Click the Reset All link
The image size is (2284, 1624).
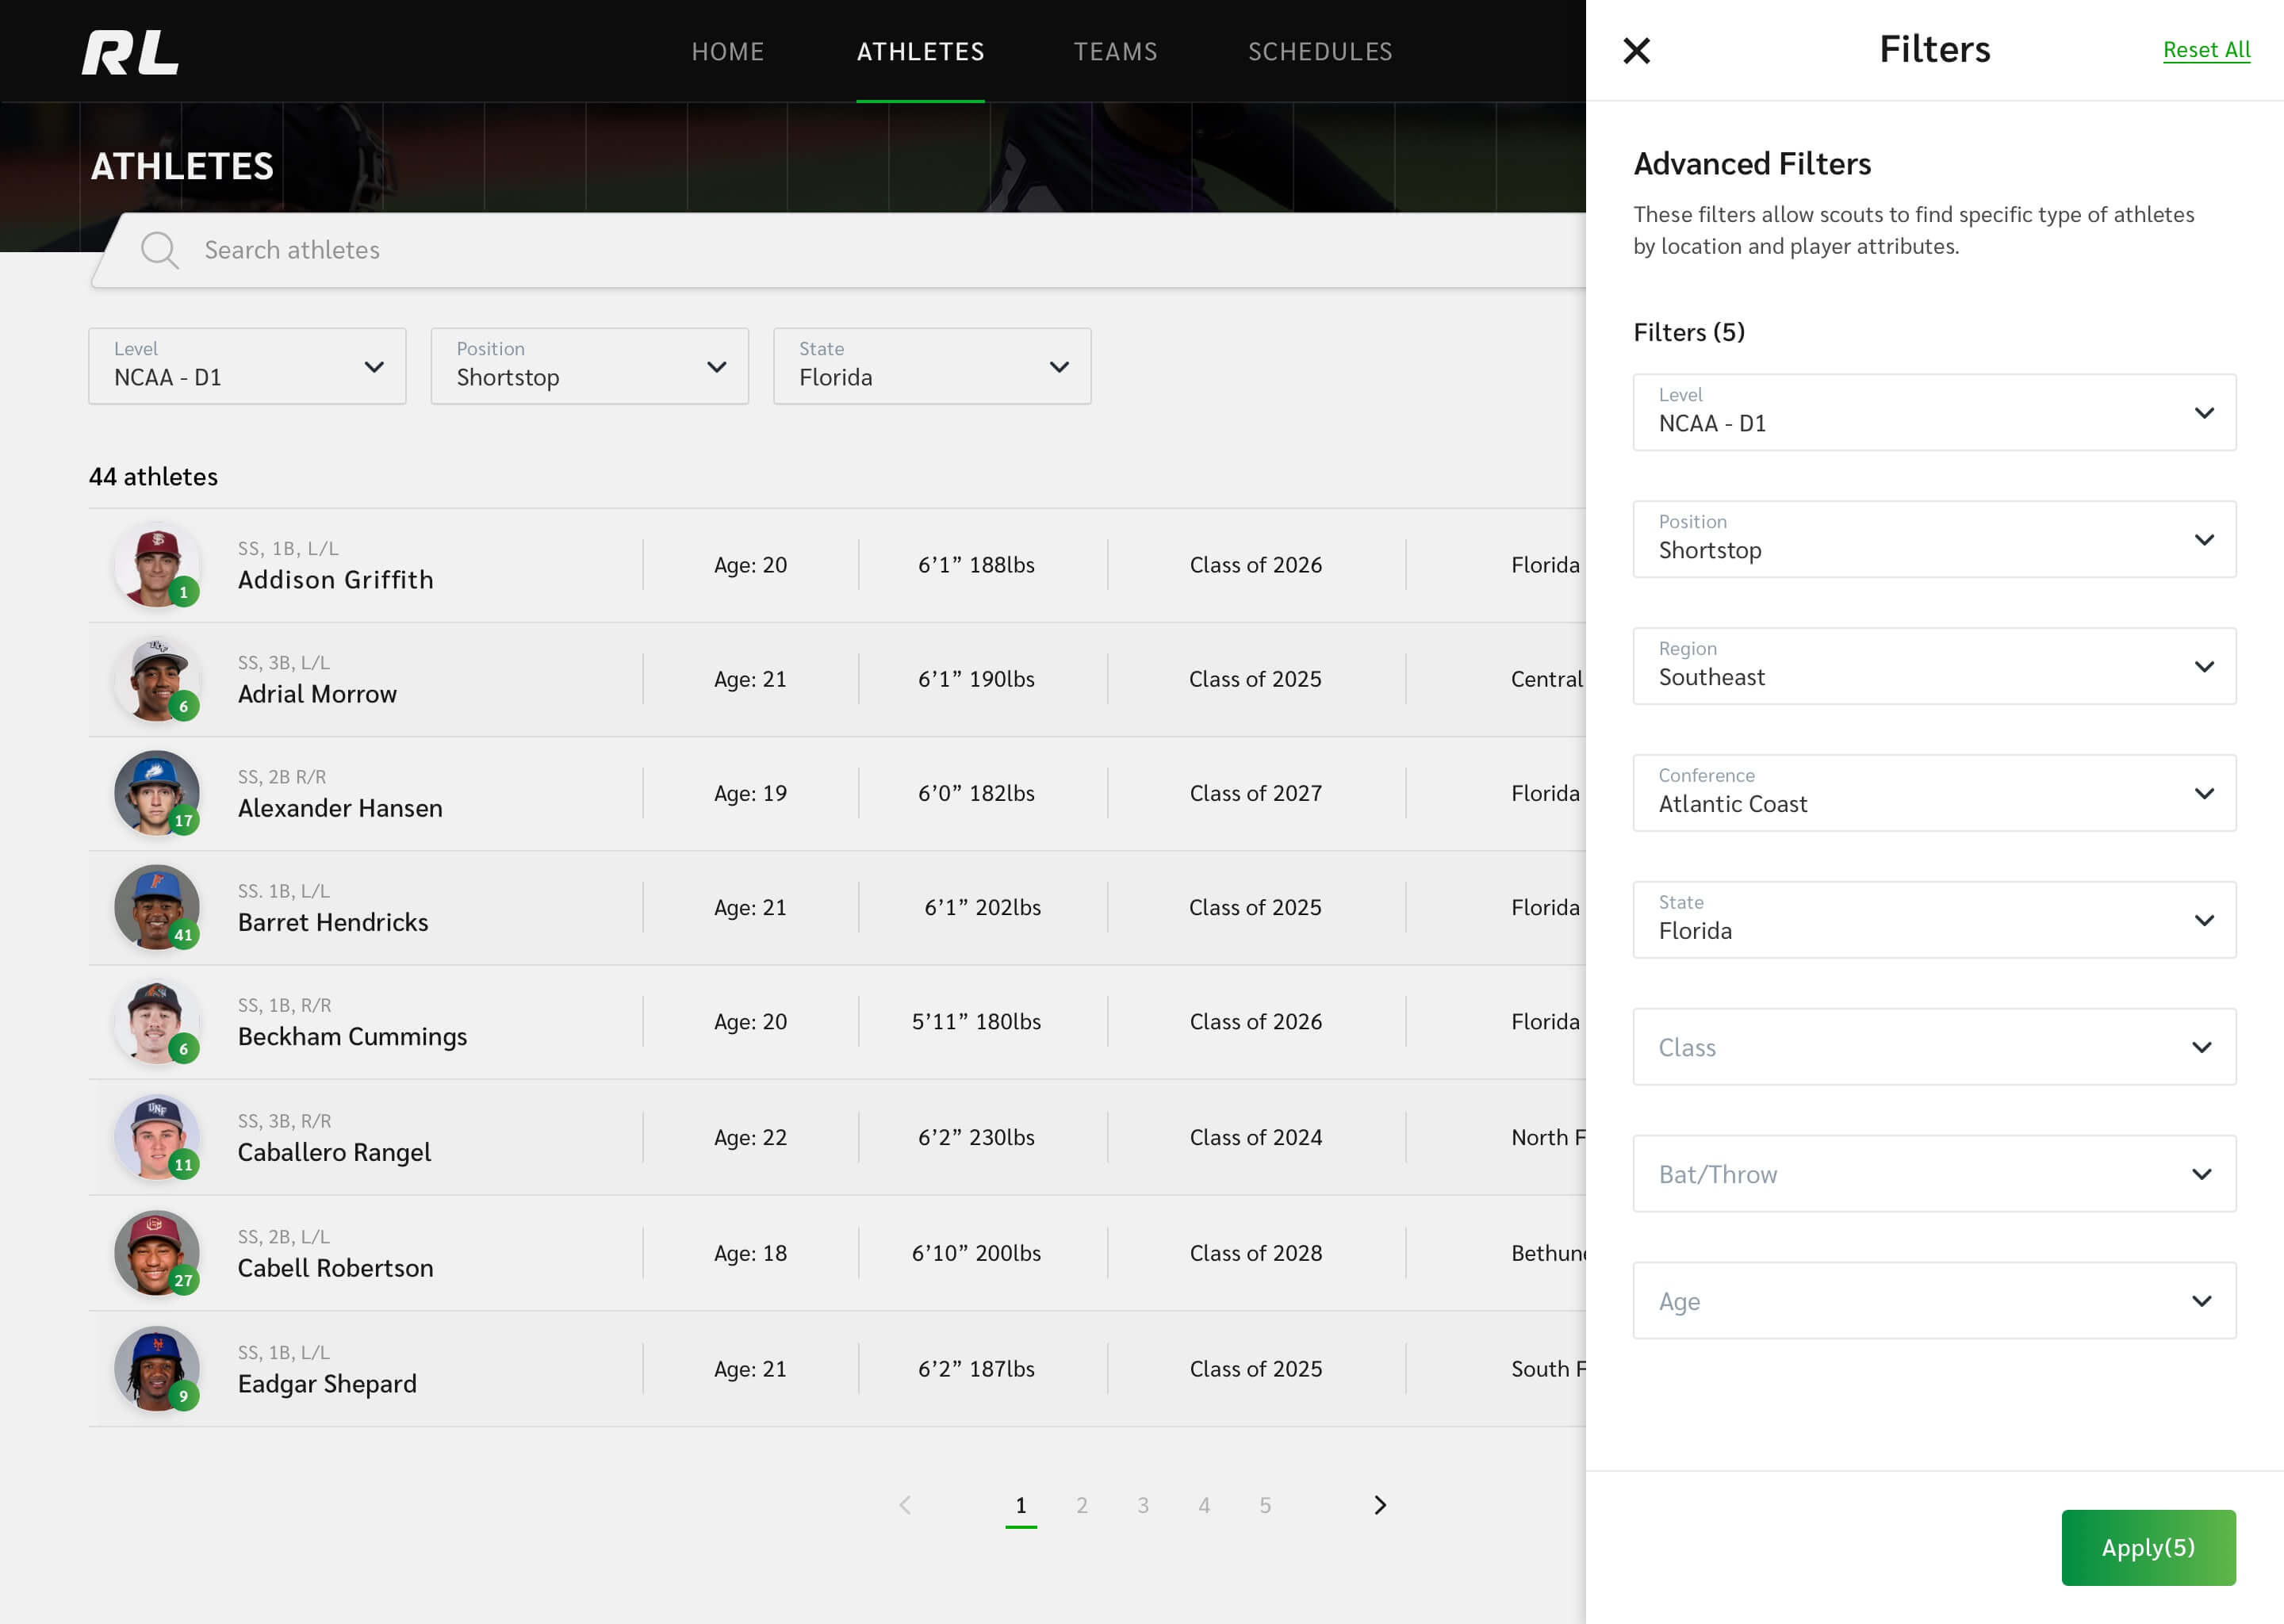coord(2205,50)
